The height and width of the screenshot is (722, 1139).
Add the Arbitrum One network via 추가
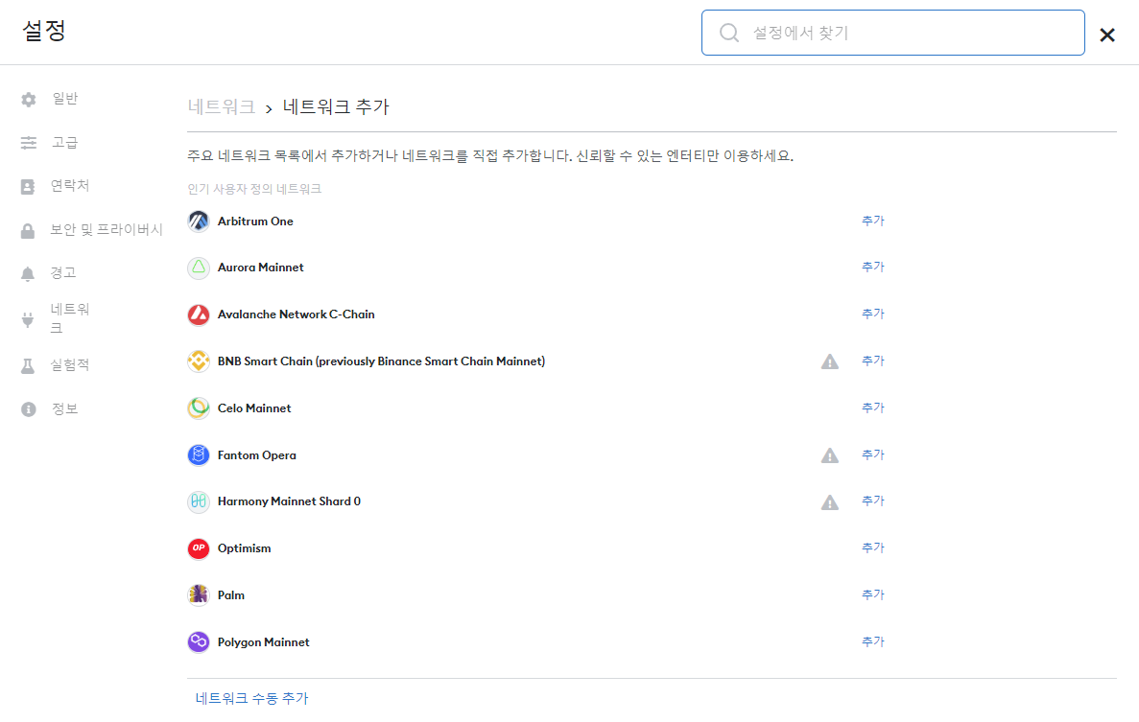point(872,221)
